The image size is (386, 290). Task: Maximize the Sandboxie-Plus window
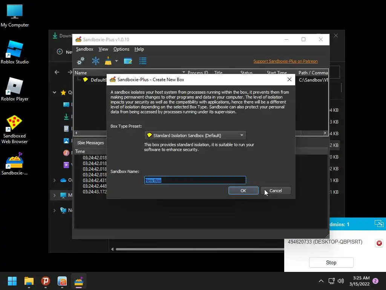tap(303, 39)
